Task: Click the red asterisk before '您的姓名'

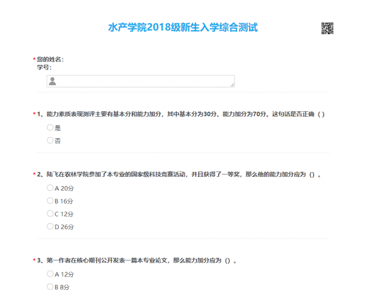Action: [34, 60]
